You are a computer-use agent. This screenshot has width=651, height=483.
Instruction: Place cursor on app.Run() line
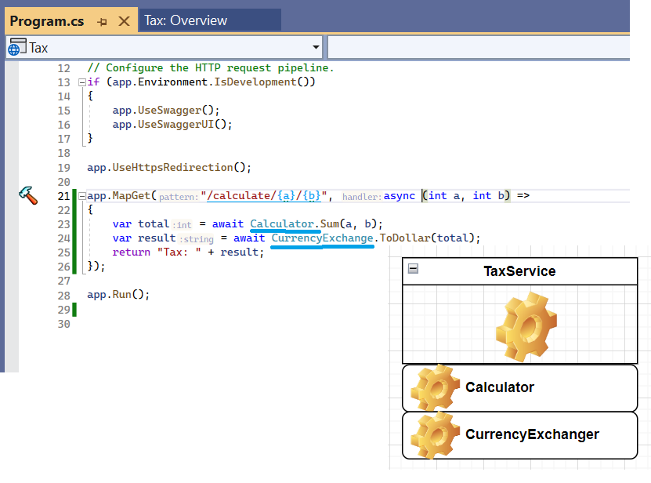[x=118, y=295]
